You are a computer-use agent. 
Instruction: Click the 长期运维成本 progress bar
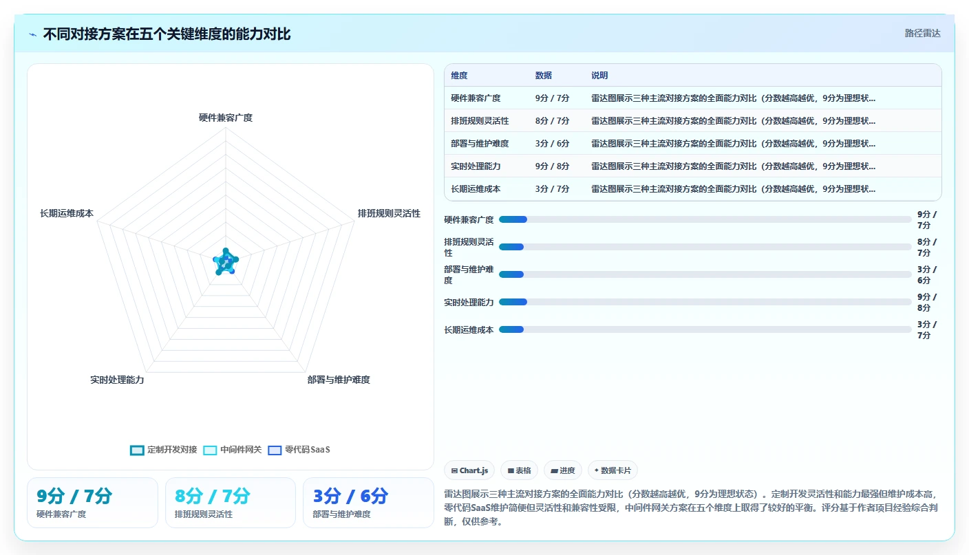click(705, 329)
